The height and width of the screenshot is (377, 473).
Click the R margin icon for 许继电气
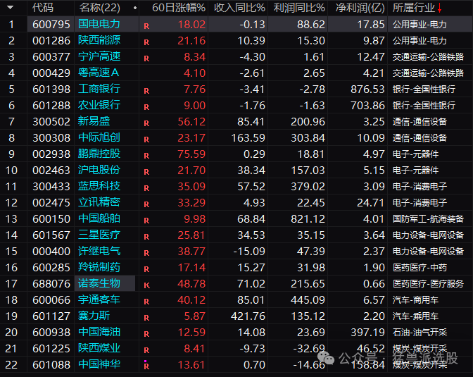[x=146, y=253]
